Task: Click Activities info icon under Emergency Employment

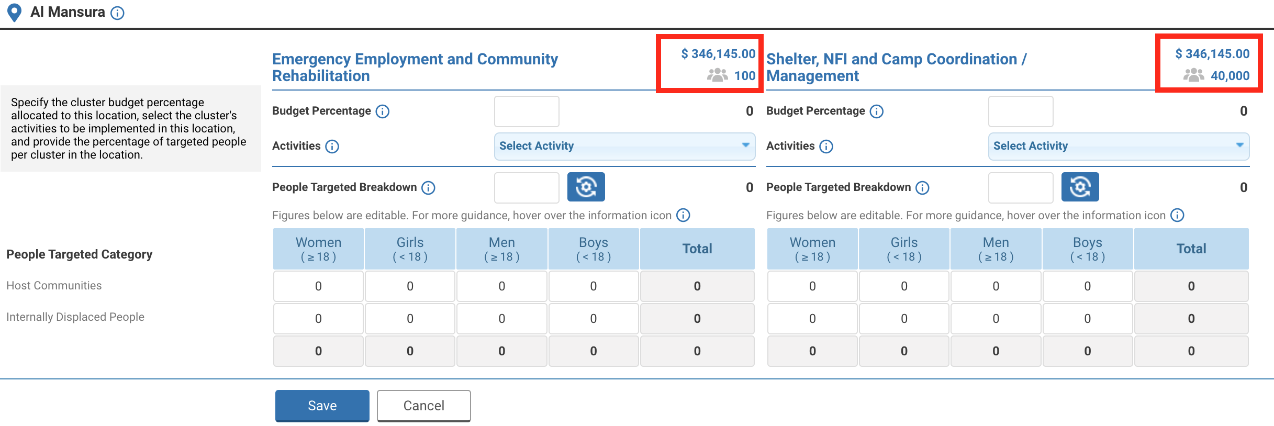Action: click(x=332, y=147)
